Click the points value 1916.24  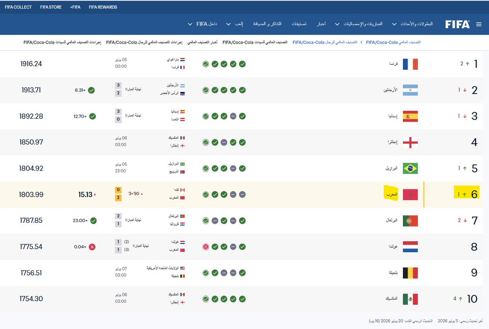pyautogui.click(x=31, y=64)
